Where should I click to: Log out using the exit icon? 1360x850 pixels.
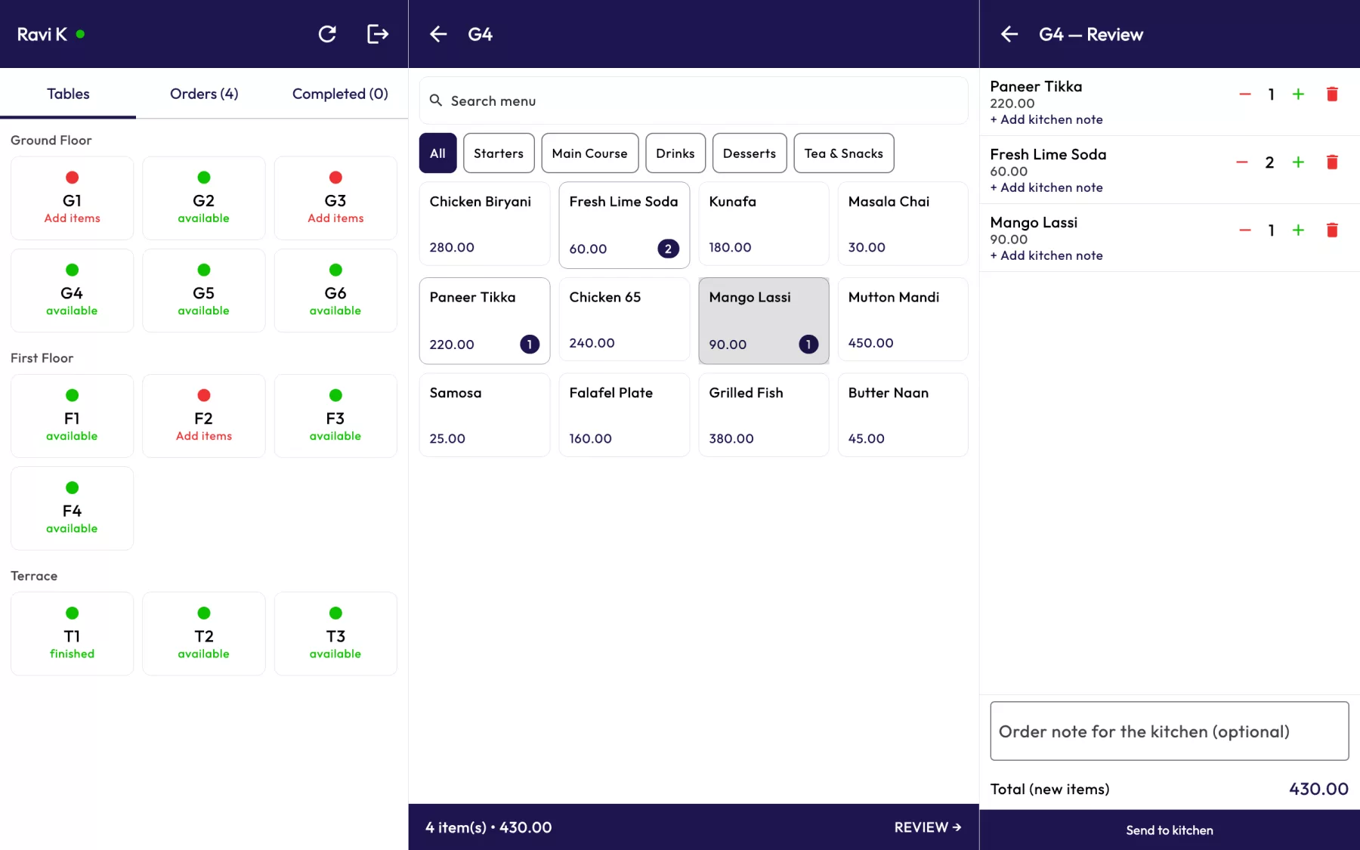[377, 34]
